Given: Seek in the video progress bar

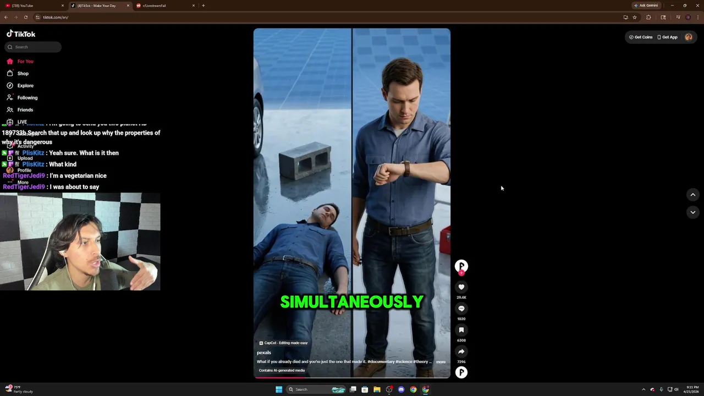Looking at the screenshot, I should [x=352, y=377].
